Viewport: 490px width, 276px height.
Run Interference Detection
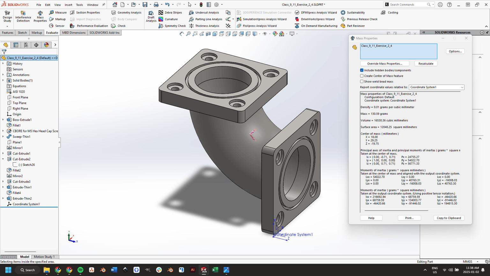pos(23,16)
